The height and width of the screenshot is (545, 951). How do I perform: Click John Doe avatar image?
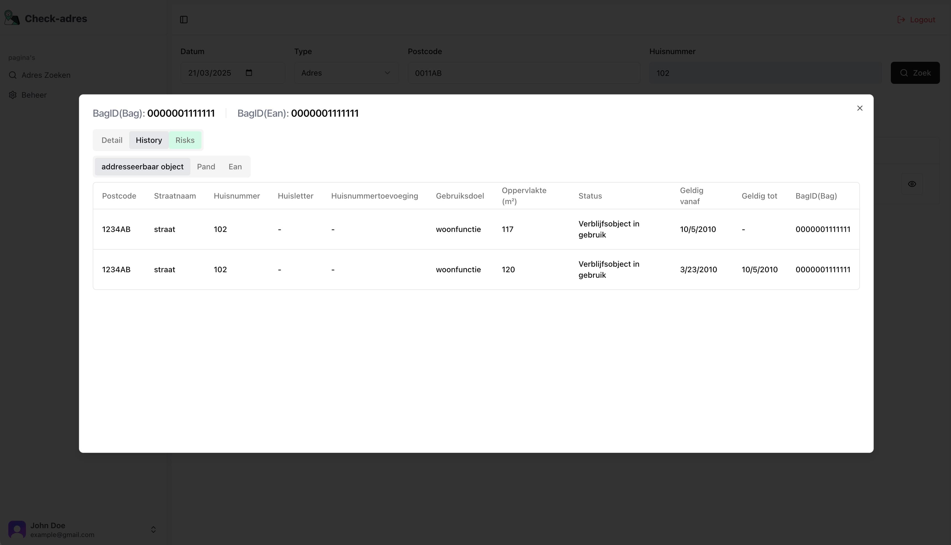point(17,529)
